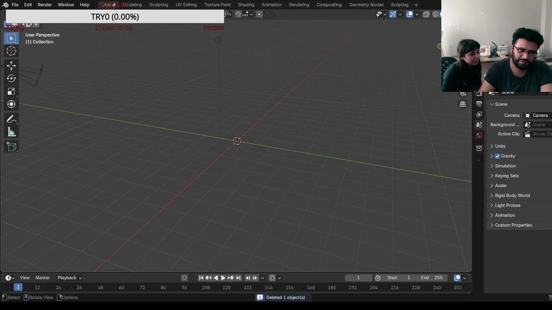Switch to the Geometry Nodes workspace tab
This screenshot has height=310, width=552.
[366, 5]
